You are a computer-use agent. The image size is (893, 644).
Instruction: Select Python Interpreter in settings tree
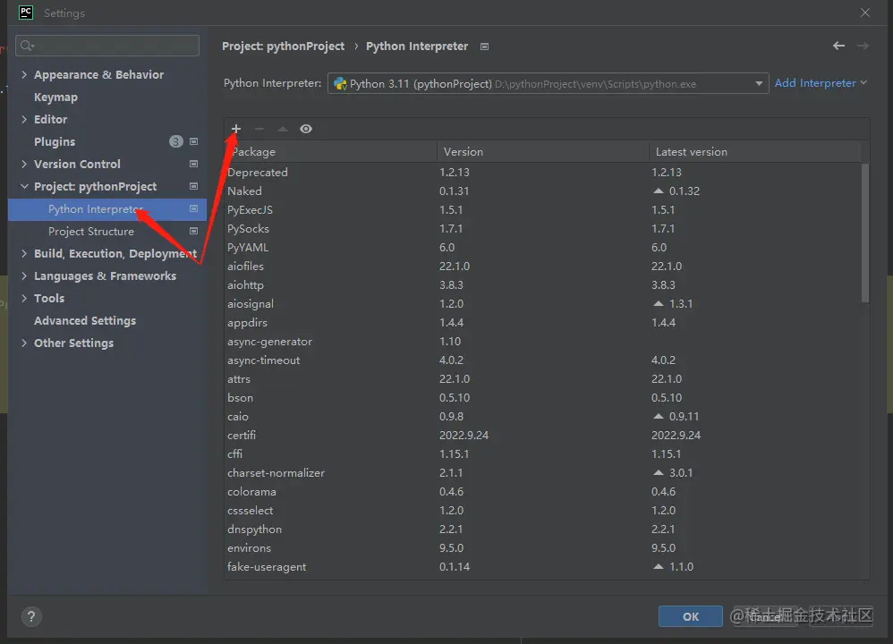point(107,209)
